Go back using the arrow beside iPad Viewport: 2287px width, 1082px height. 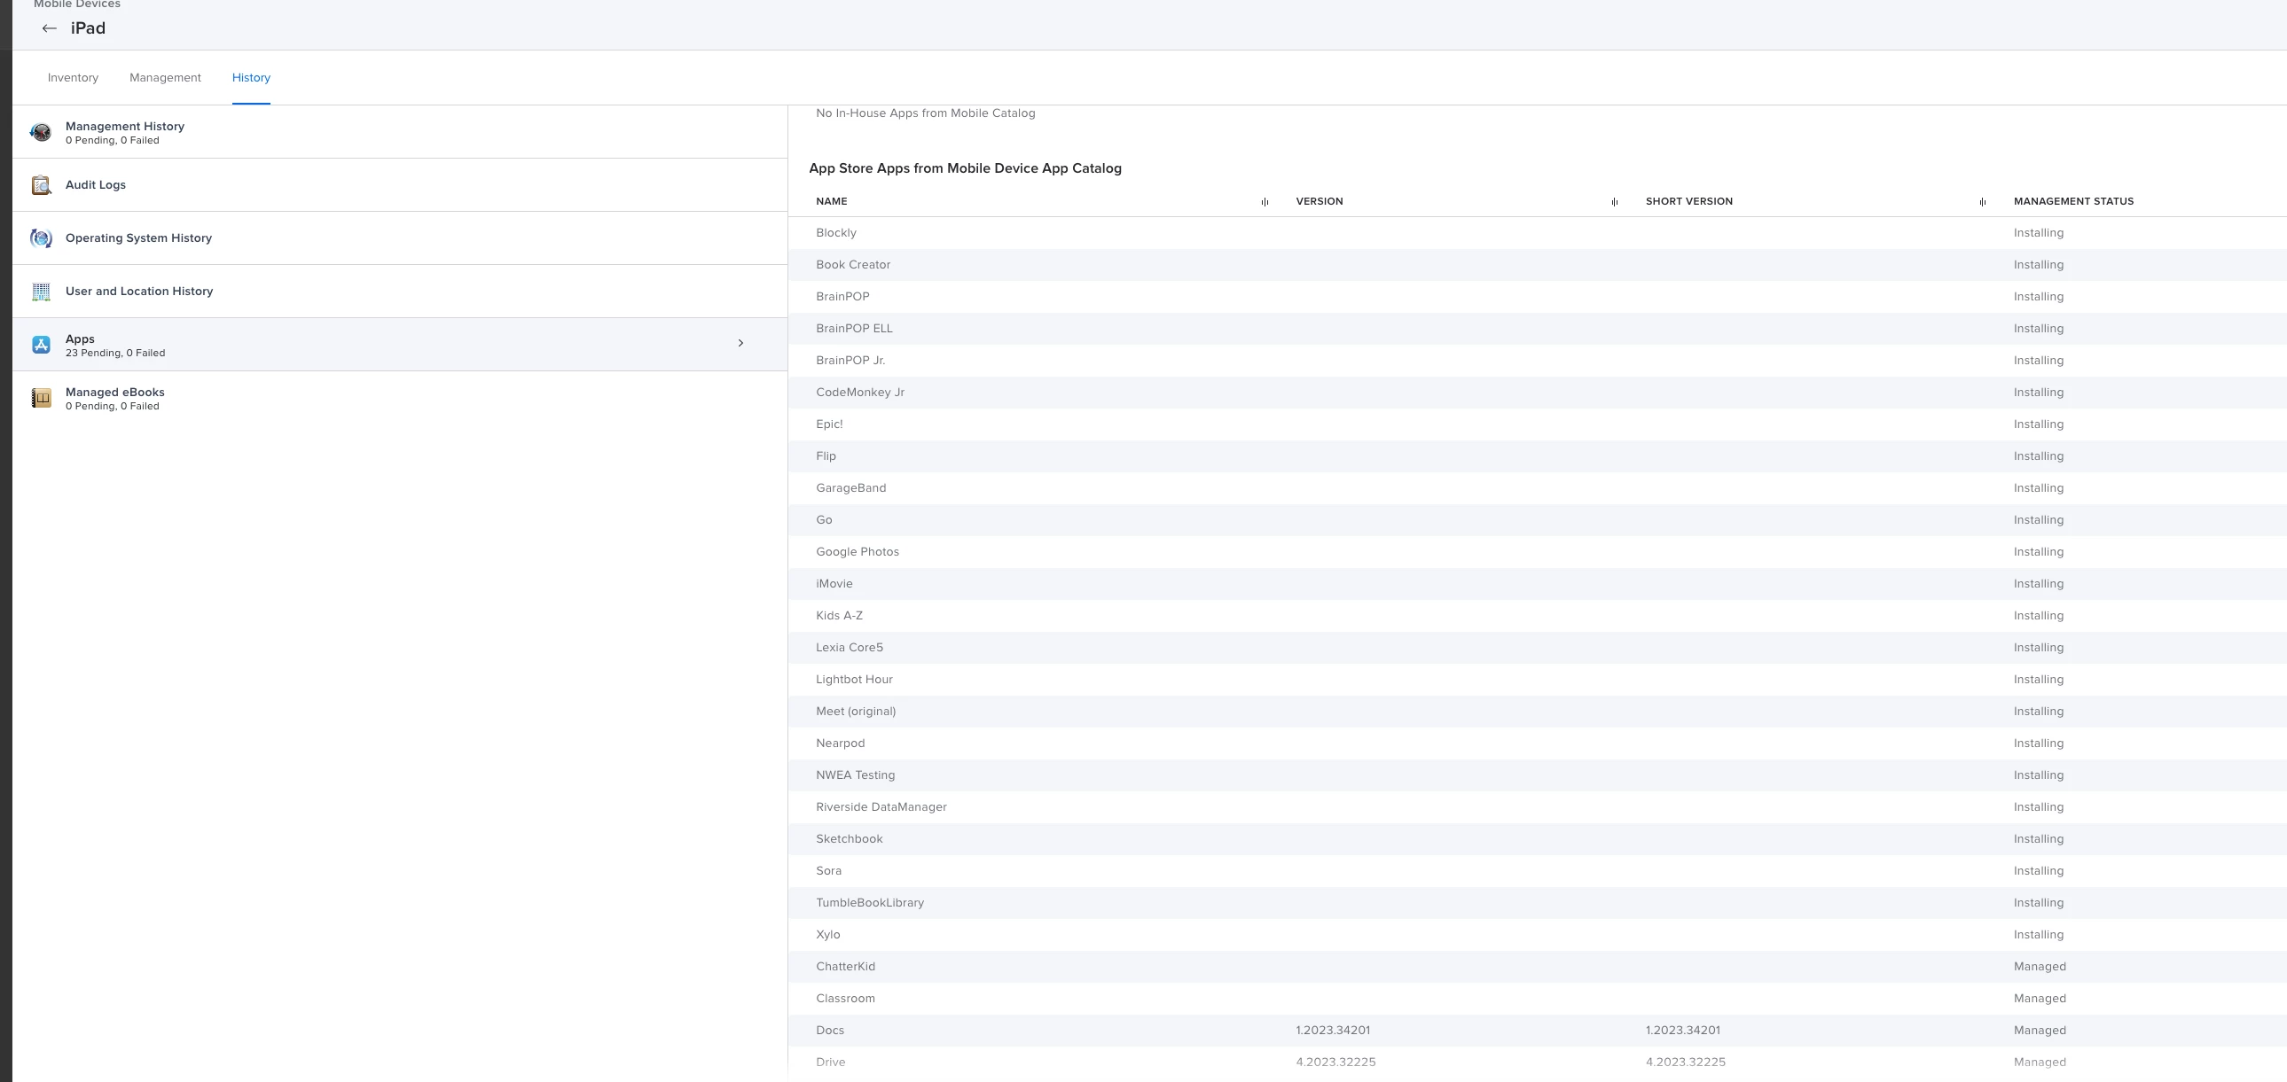tap(50, 28)
